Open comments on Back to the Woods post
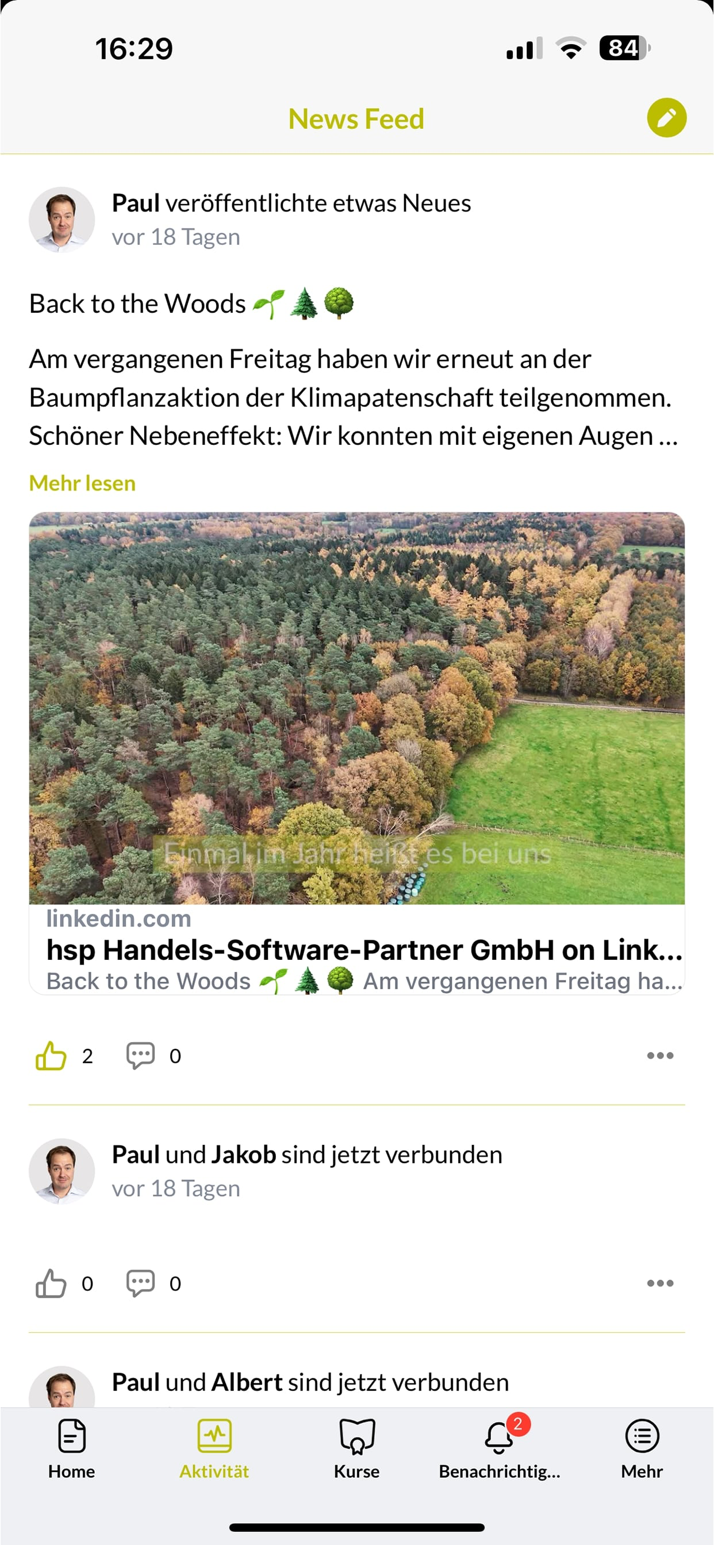 (140, 1055)
